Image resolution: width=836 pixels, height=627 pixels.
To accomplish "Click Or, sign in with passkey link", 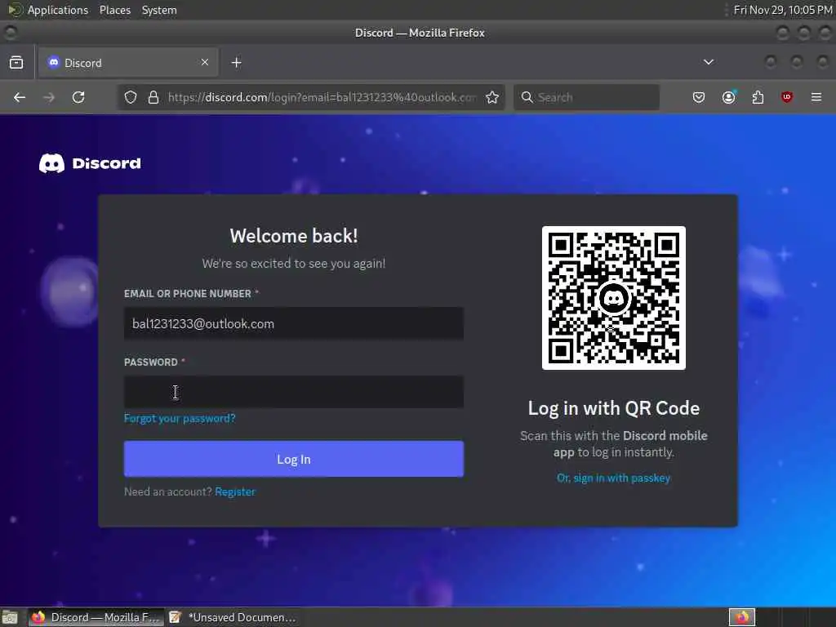I will point(614,478).
